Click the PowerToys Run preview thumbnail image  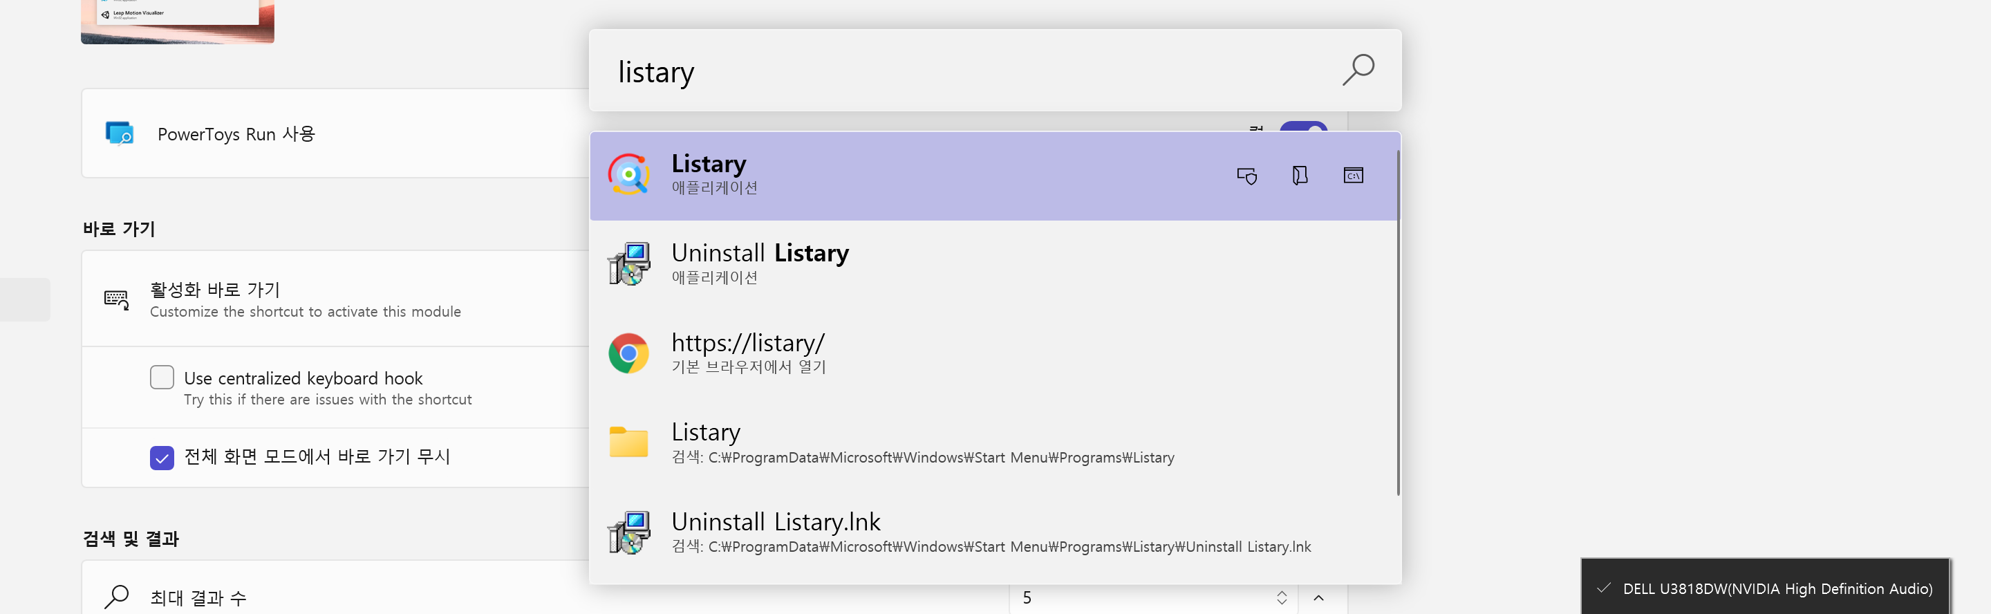(177, 21)
